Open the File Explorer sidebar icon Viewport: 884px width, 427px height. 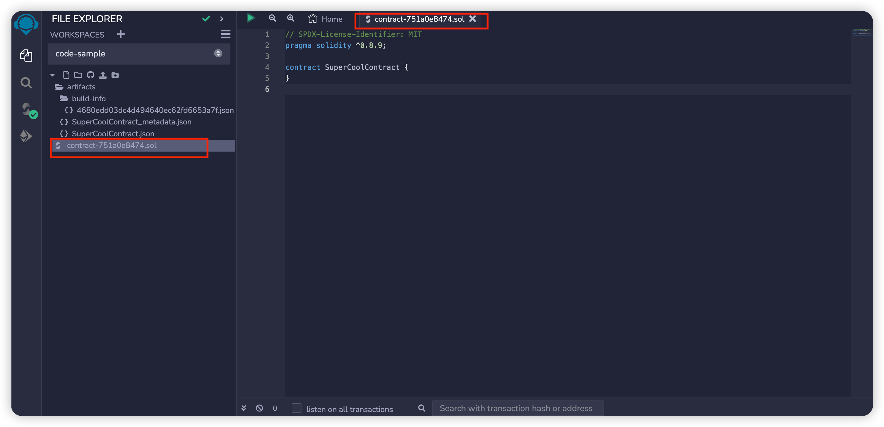click(x=26, y=55)
